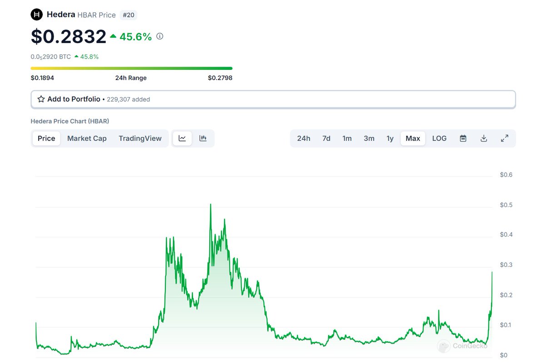Image resolution: width=545 pixels, height=364 pixels.
Task: Click the latest price spike on chart
Action: coord(492,273)
